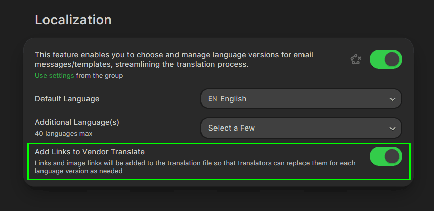The image size is (434, 211).
Task: Click the 40 languages max hint
Action: pos(63,134)
